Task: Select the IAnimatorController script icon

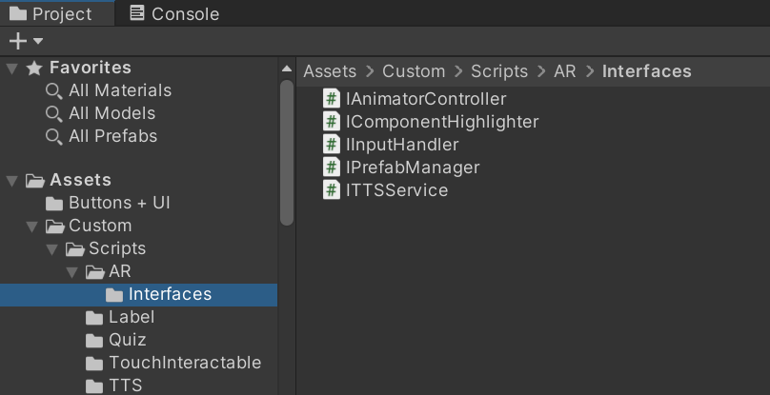Action: click(x=332, y=99)
